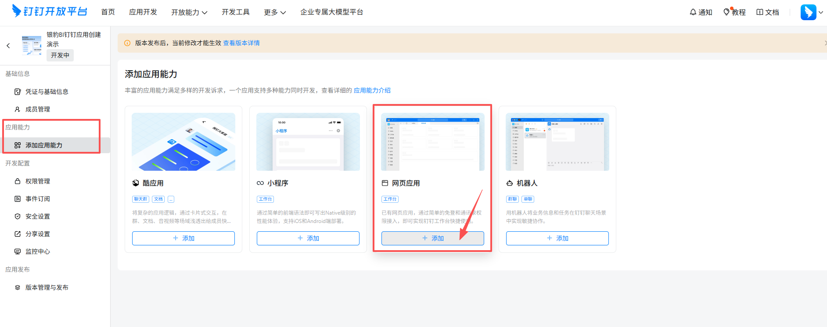Open the 应用开发 nav item
The width and height of the screenshot is (827, 327).
pos(143,12)
